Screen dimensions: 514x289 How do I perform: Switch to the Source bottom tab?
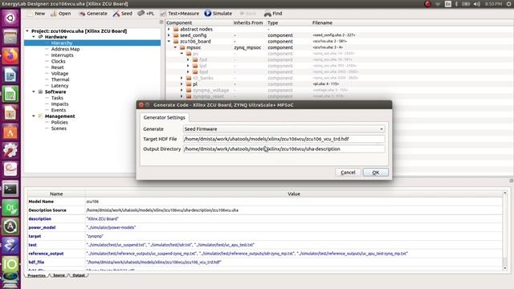point(59,275)
